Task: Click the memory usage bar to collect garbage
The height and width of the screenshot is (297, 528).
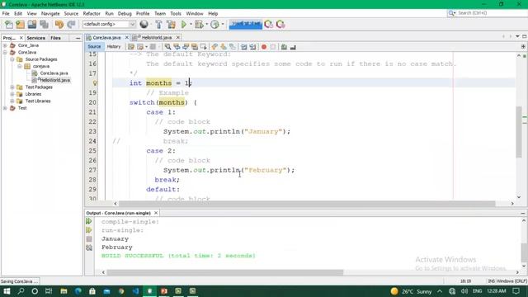Action: (x=246, y=24)
